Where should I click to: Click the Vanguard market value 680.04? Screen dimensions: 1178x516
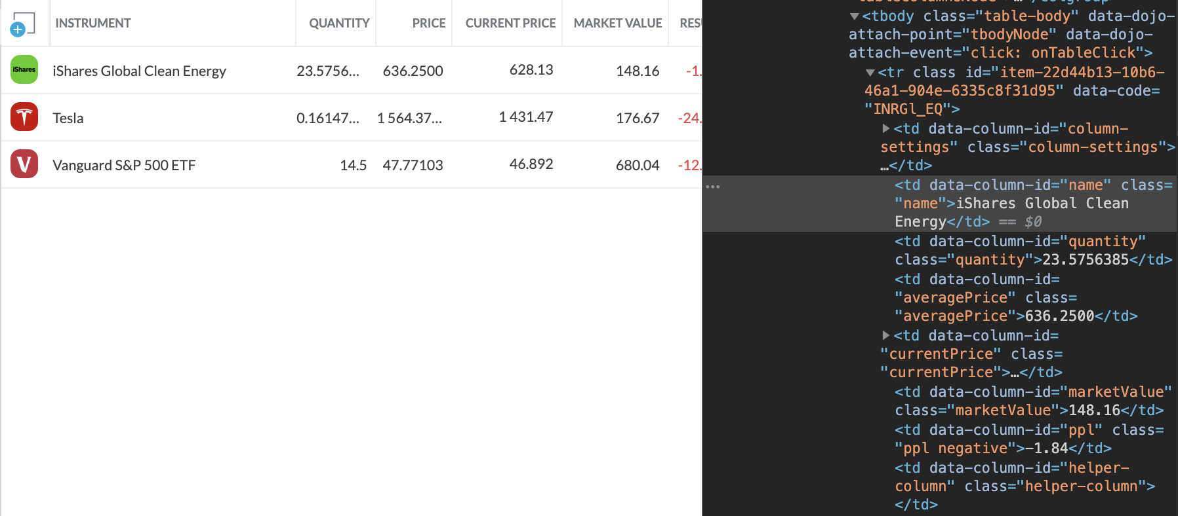point(638,165)
